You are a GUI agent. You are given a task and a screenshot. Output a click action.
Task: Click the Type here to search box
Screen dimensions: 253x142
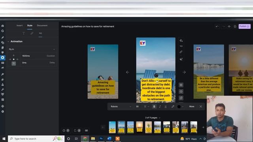coord(36,138)
